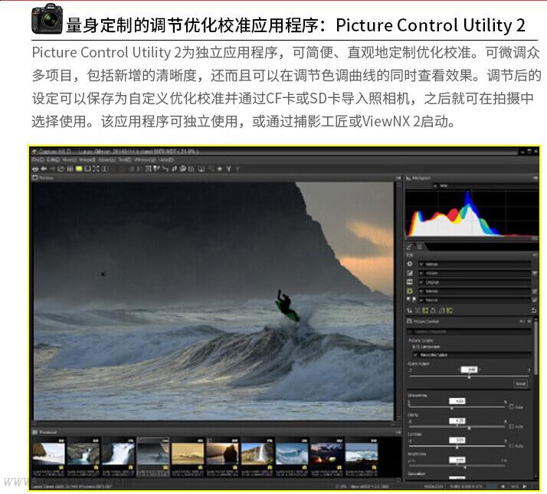This screenshot has height=494, width=547.
Task: Enable the Auto checkbox for Sharpening
Action: 512,407
